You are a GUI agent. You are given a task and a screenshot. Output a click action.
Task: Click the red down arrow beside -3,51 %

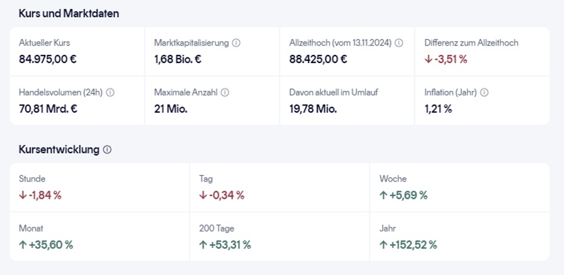(x=429, y=59)
